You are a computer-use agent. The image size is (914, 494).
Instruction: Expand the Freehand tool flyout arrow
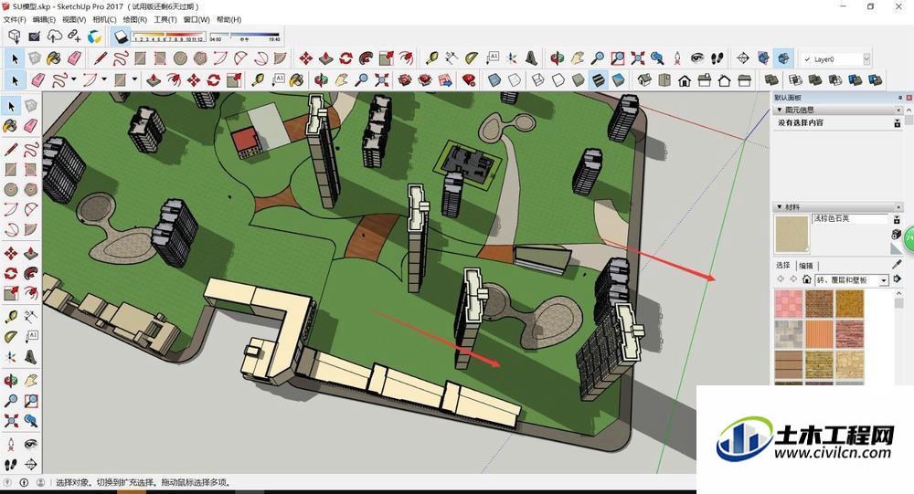point(73,79)
